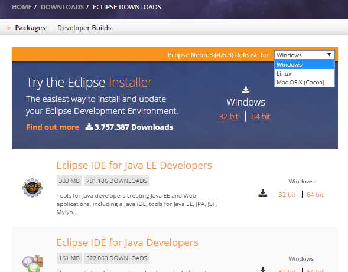
Task: Click the 3,757,387 Downloads text
Action: (134, 127)
